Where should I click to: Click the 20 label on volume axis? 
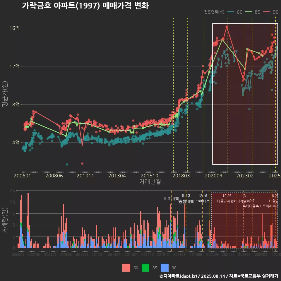pyautogui.click(x=12, y=202)
